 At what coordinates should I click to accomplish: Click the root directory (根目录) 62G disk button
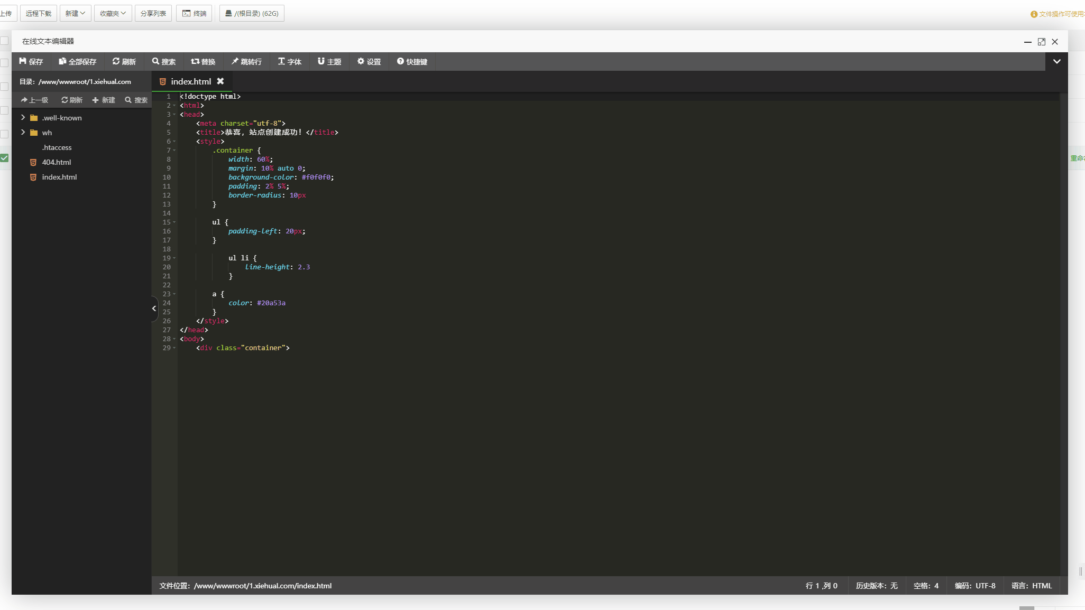[252, 13]
